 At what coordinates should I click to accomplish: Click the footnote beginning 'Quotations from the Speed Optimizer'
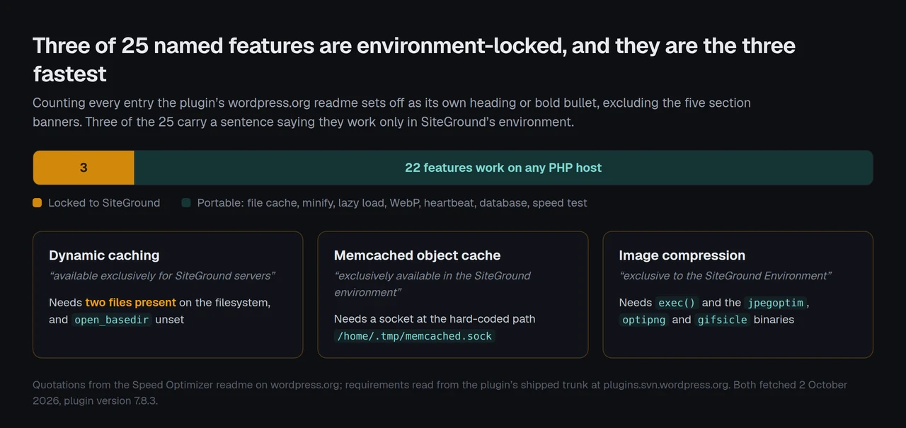(440, 393)
